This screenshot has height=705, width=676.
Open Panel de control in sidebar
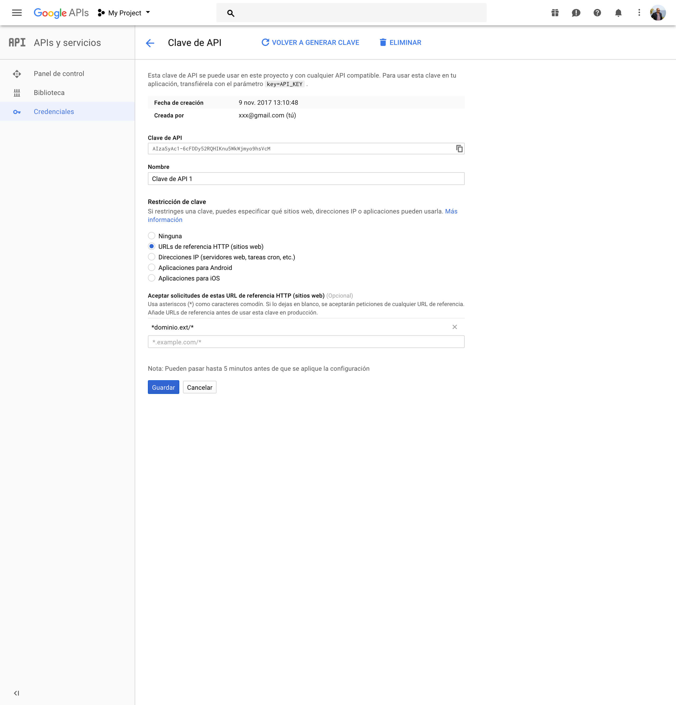tap(59, 74)
